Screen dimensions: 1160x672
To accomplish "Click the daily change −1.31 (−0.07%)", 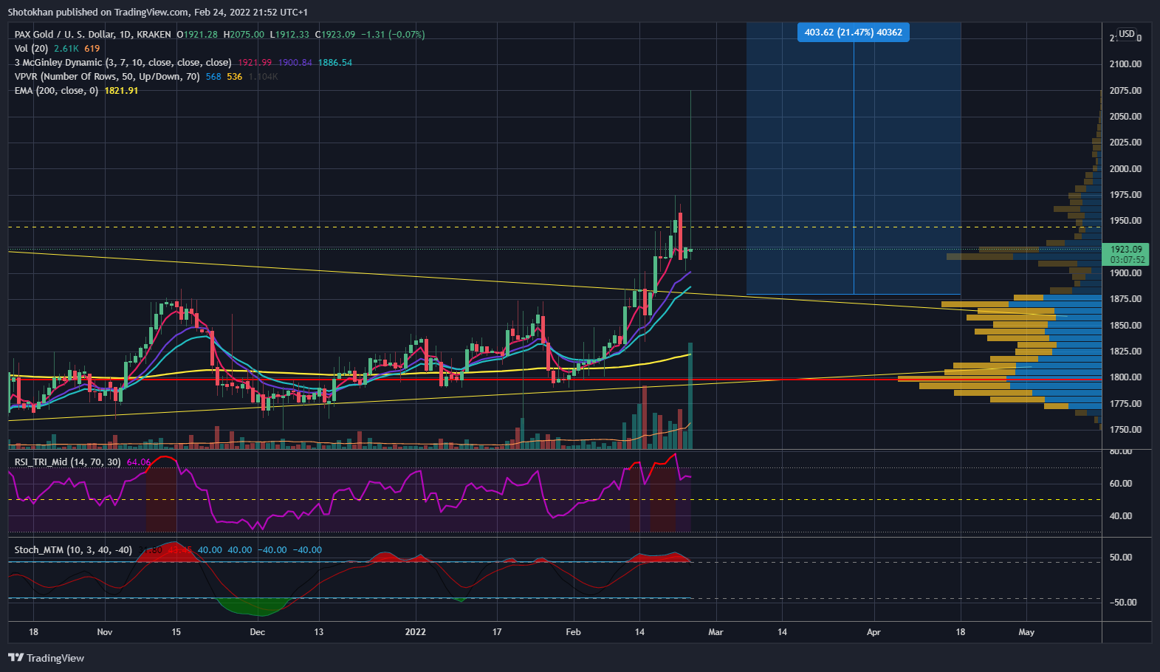I will tap(393, 35).
